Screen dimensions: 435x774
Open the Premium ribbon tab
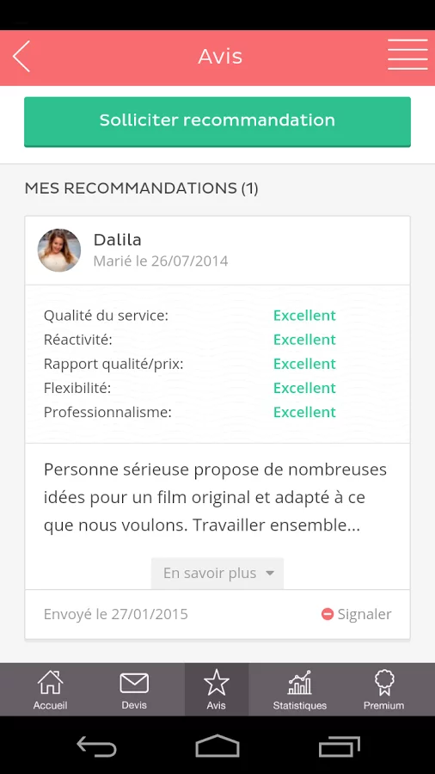383,689
